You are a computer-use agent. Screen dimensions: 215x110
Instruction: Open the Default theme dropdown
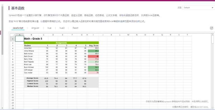[198, 8]
